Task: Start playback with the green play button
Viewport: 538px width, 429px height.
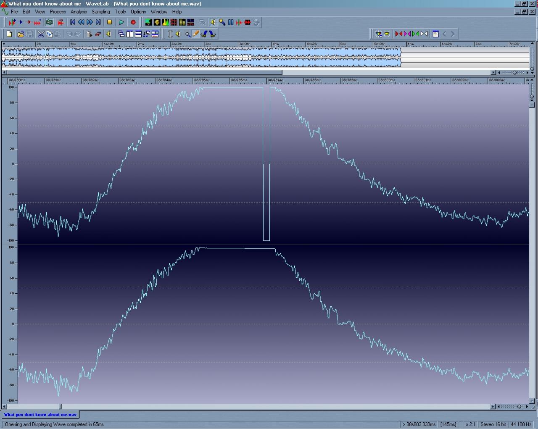Action: 121,22
